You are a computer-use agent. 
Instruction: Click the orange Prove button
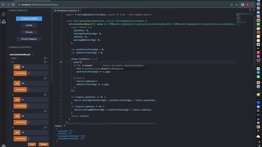click(43, 144)
